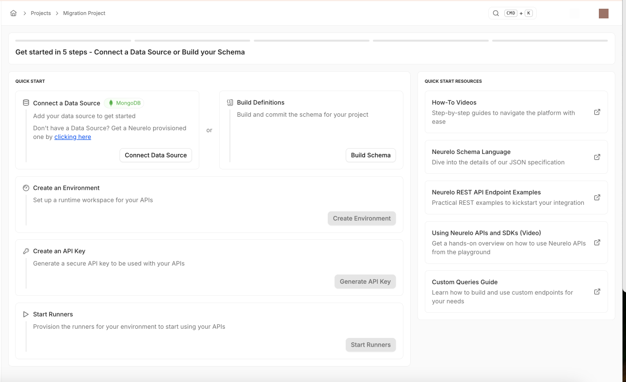Open external link for Using Neurelo APIs video
Viewport: 626px width, 382px height.
tap(597, 243)
